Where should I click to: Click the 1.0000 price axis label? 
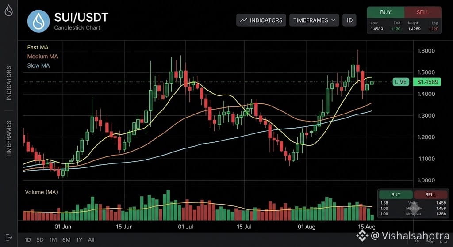pyautogui.click(x=426, y=180)
